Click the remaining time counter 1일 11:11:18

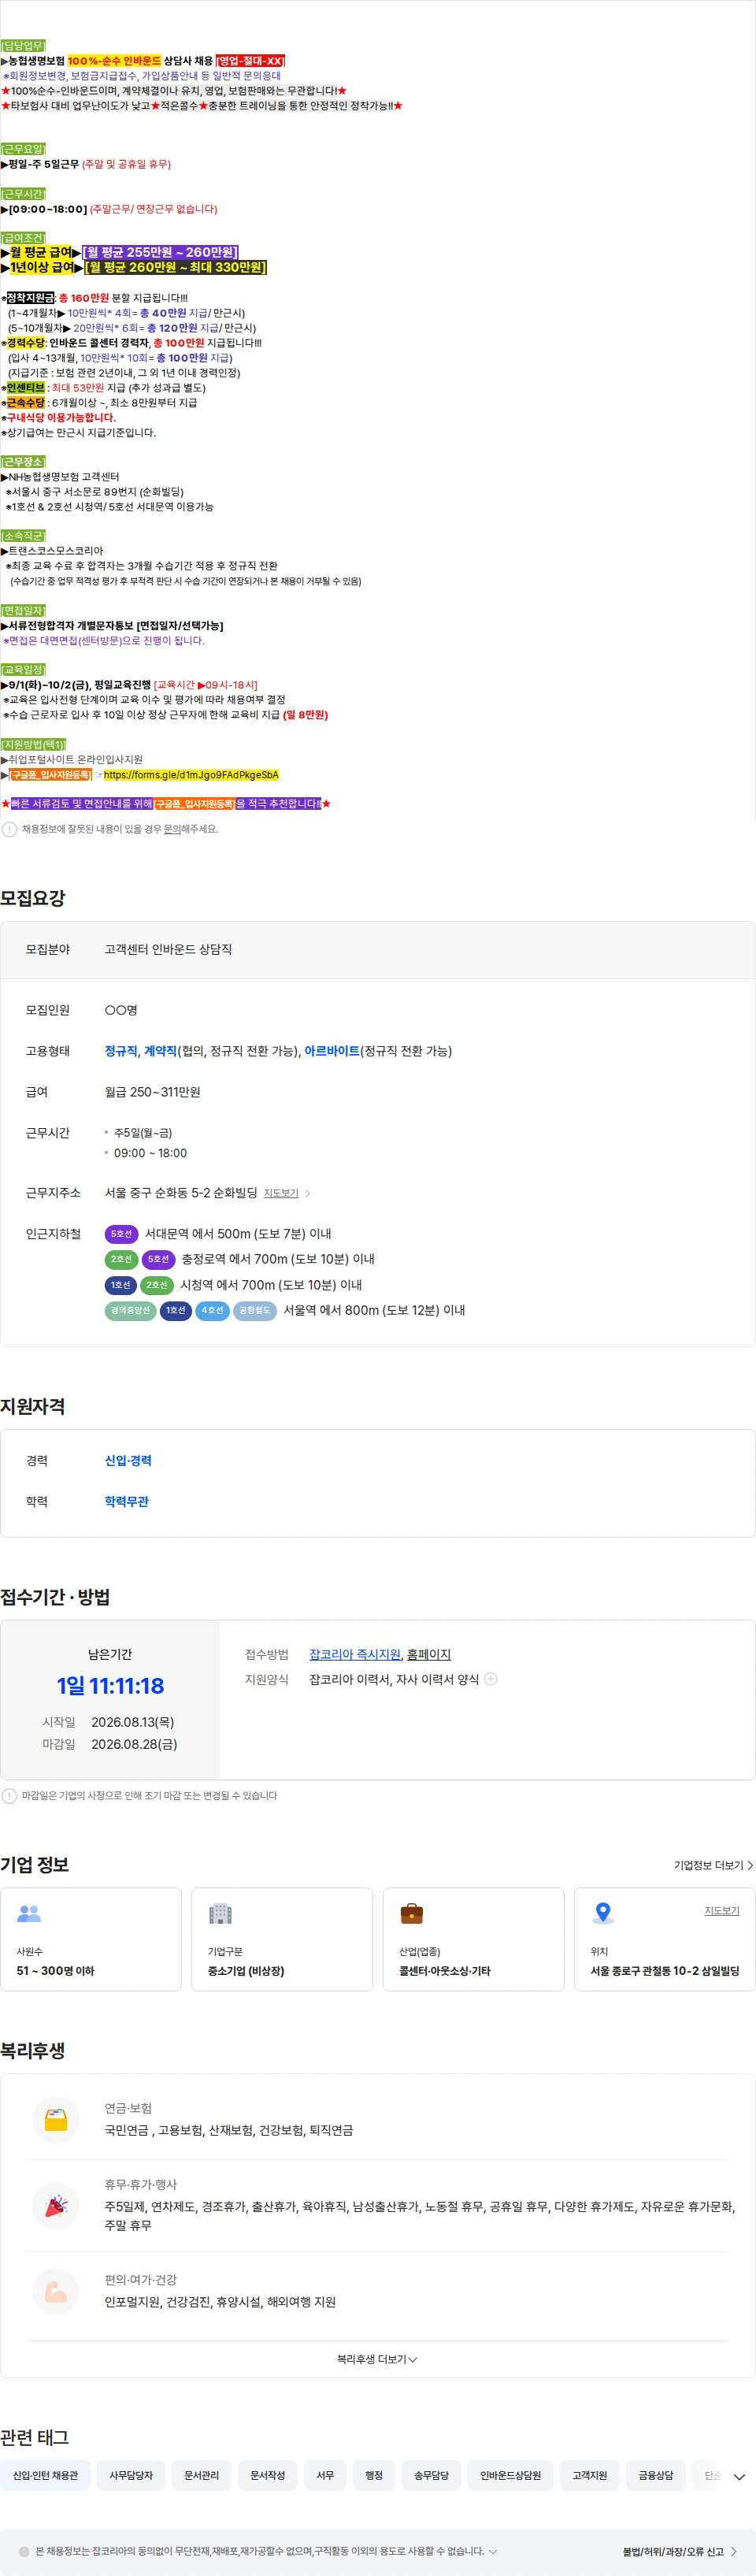tap(110, 1686)
